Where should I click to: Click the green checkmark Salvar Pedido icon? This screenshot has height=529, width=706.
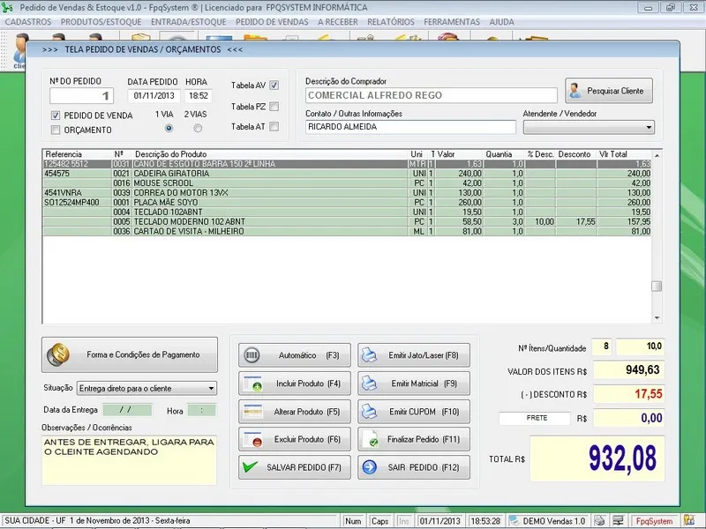(252, 467)
